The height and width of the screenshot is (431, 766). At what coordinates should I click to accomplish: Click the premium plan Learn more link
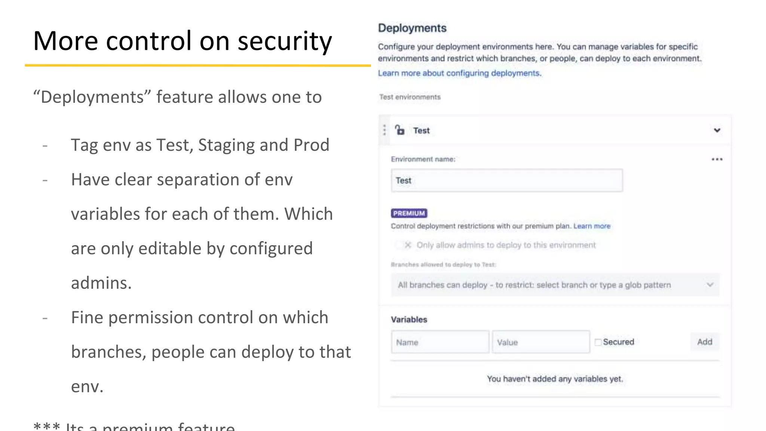coord(592,226)
